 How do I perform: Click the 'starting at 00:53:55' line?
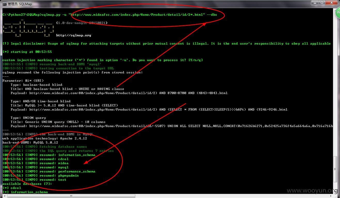27,52
